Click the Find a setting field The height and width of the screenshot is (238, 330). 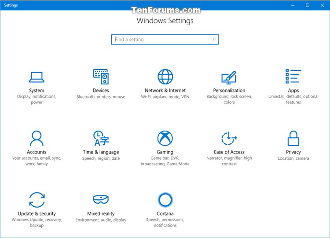click(x=165, y=40)
